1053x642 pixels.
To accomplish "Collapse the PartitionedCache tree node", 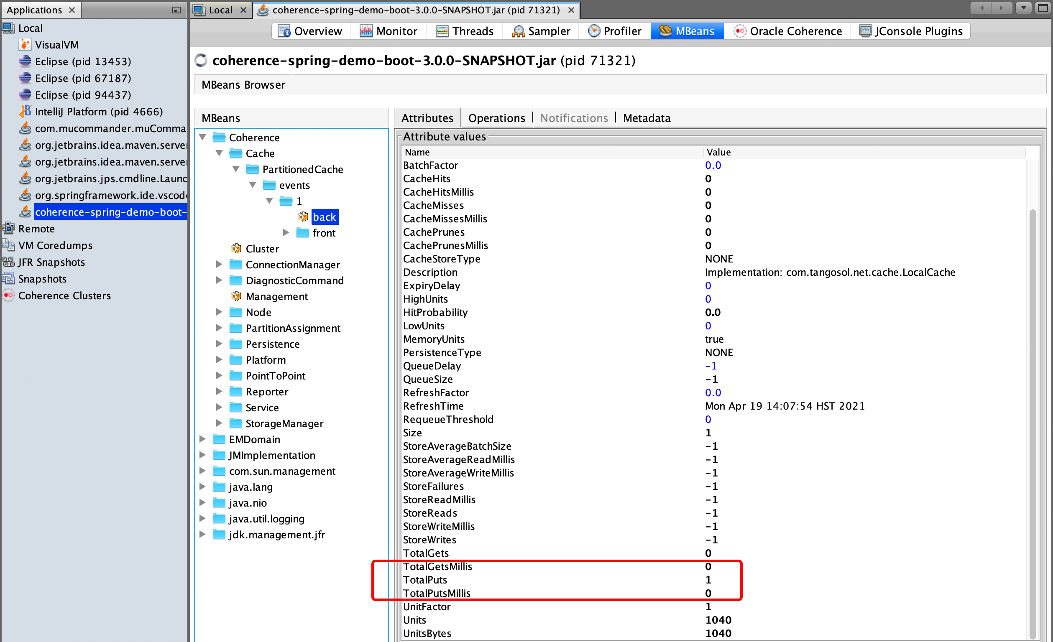I will (236, 169).
